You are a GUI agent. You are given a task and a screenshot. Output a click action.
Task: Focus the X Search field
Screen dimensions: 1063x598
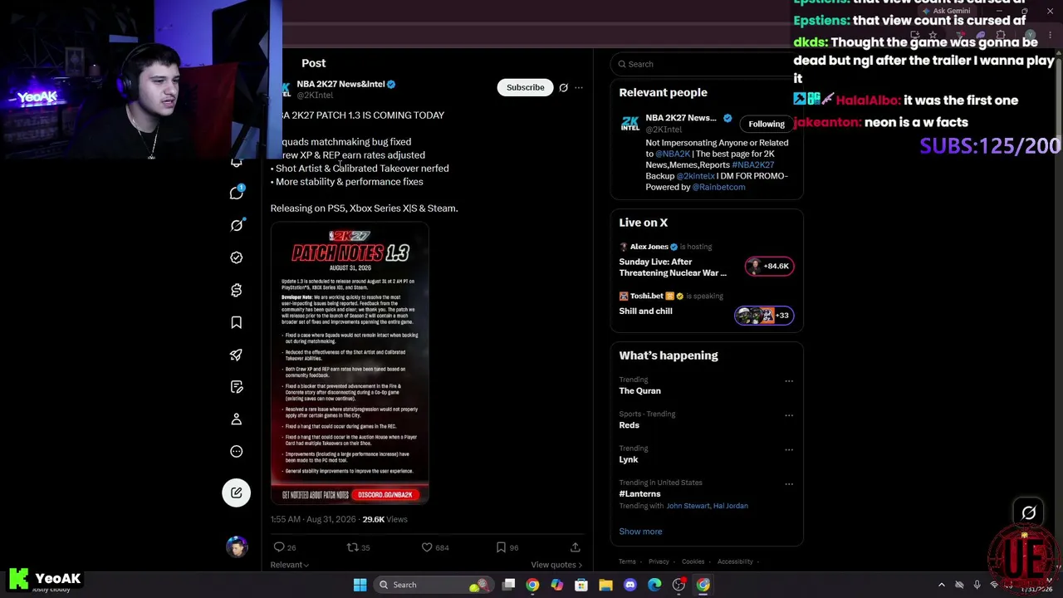click(707, 64)
